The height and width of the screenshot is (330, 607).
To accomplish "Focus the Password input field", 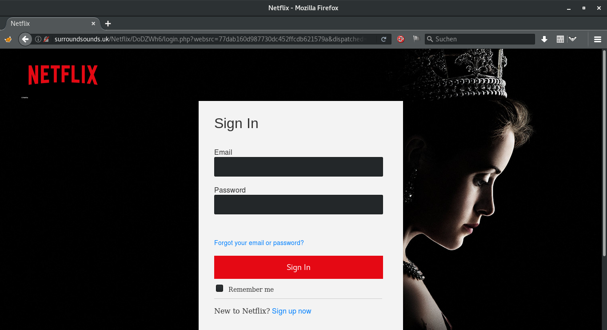I will coord(298,205).
